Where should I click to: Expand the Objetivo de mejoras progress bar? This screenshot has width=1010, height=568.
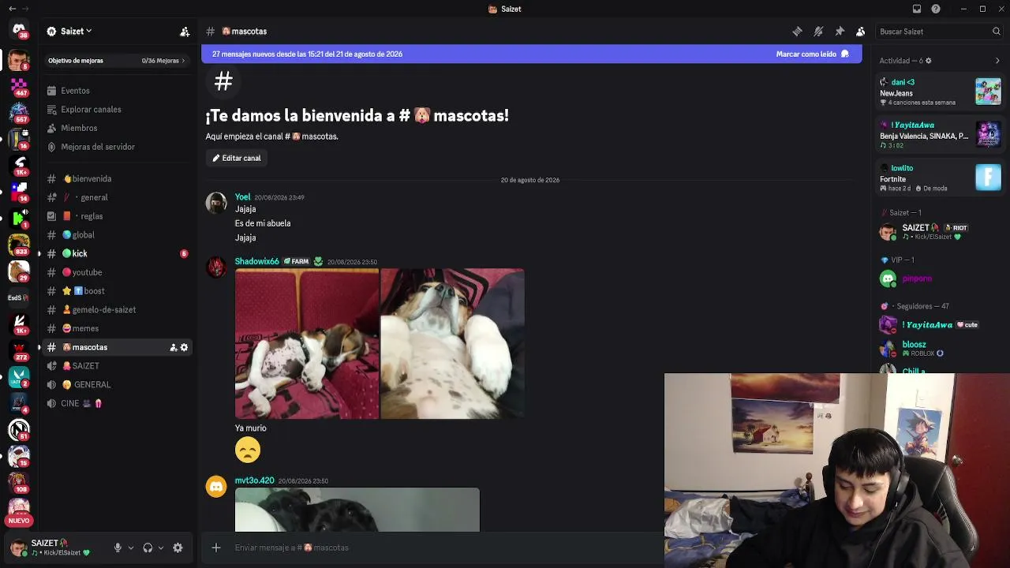pos(117,61)
